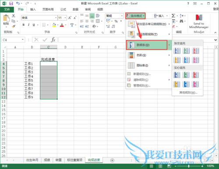Toggle Underline formatting
The height and width of the screenshot is (169, 219).
click(x=34, y=25)
